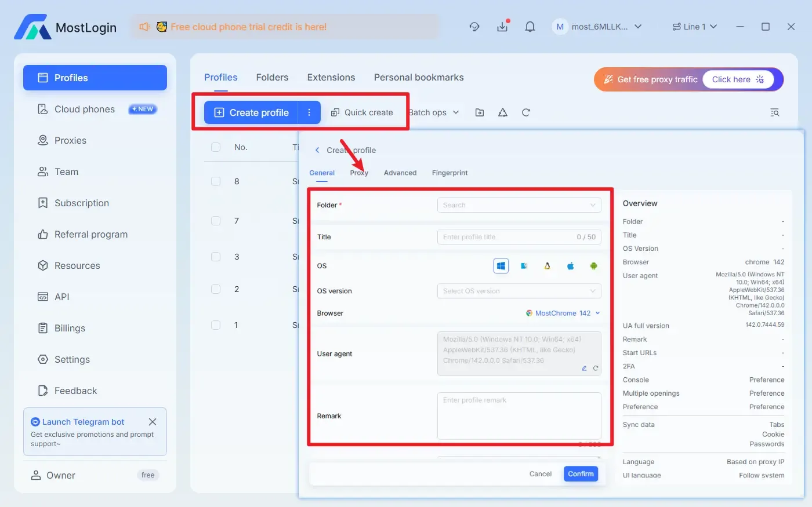Expand the Batch ops dropdown

point(434,112)
